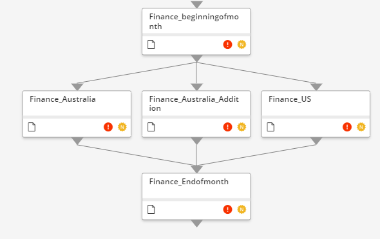
Task: Click the red error icon on Finance_Endofmonth
Action: pyautogui.click(x=227, y=209)
